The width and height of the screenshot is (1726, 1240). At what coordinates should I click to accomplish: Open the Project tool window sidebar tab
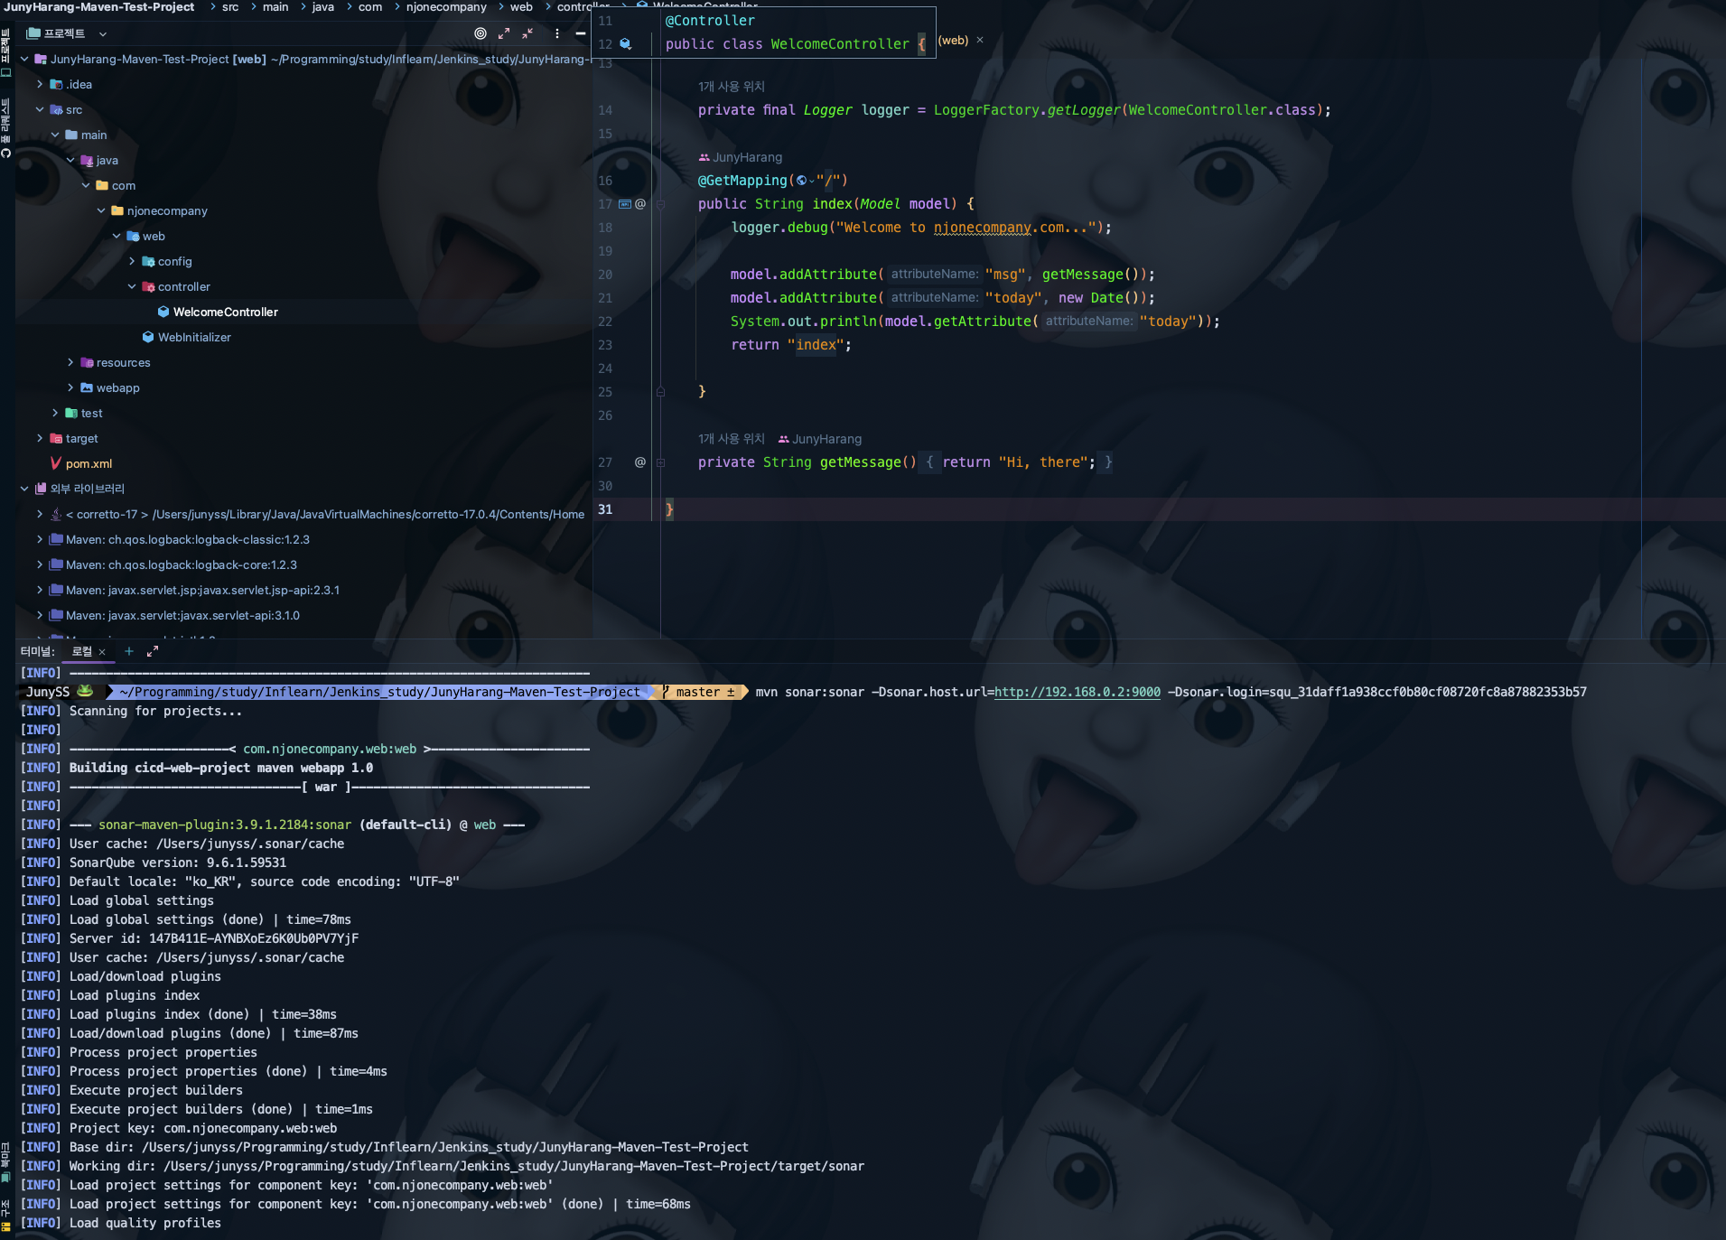[x=6, y=51]
